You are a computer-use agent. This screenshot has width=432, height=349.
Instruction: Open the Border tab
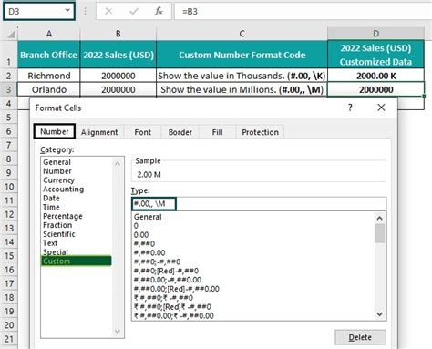pos(180,132)
